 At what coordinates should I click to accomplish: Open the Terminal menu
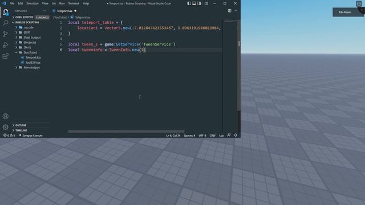(x=74, y=3)
